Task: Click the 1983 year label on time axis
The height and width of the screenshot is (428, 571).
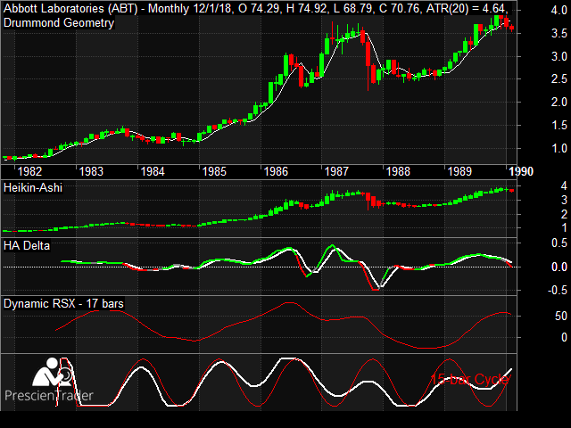Action: pos(91,171)
